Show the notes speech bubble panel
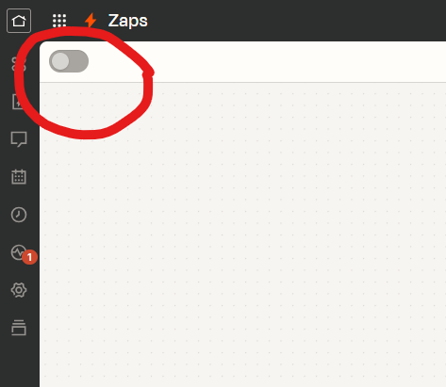The image size is (446, 387). pos(19,139)
